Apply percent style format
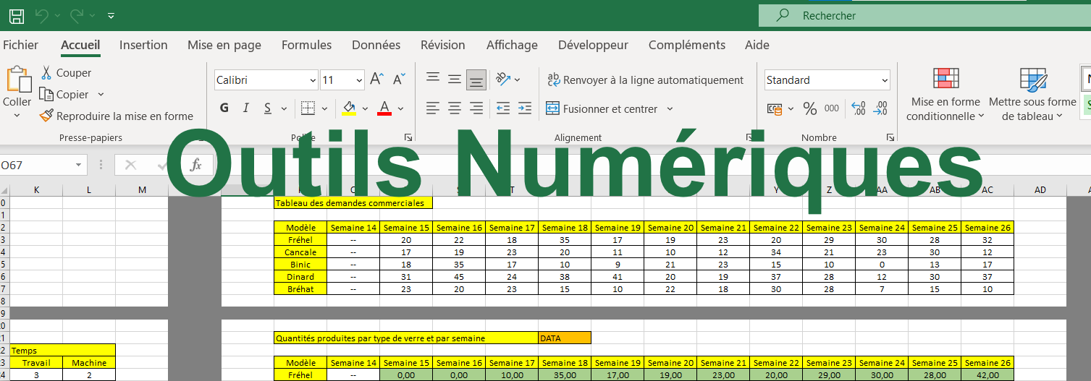This screenshot has height=381, width=1091. [810, 108]
